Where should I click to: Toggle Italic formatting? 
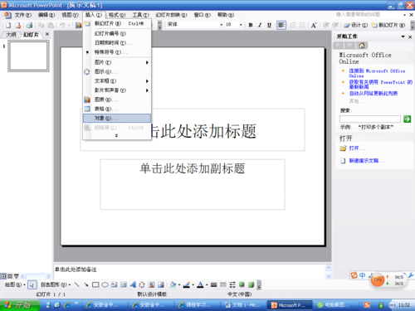coord(260,25)
